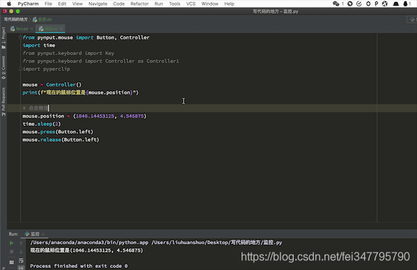This screenshot has height=270, width=417.
Task: Click the 现在的鼠标位置是 console output line
Action: pos(86,251)
